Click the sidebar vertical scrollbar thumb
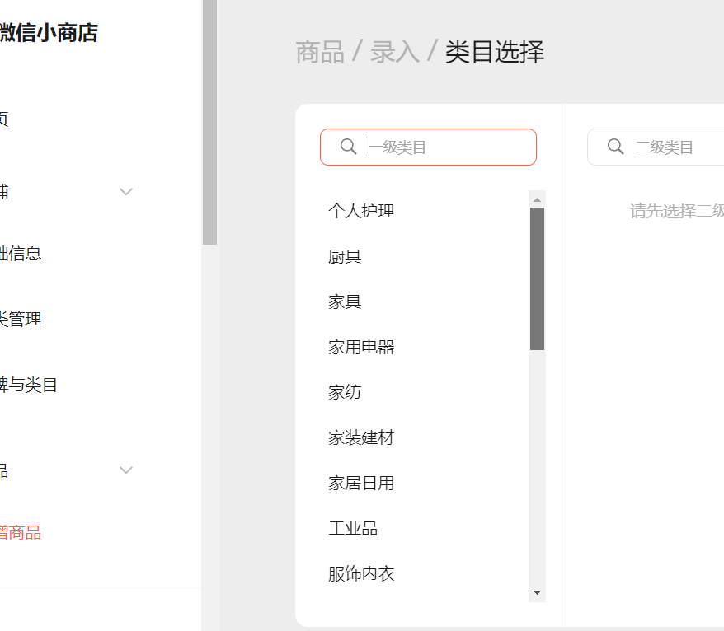Viewport: 724px width, 631px height. pyautogui.click(x=209, y=122)
